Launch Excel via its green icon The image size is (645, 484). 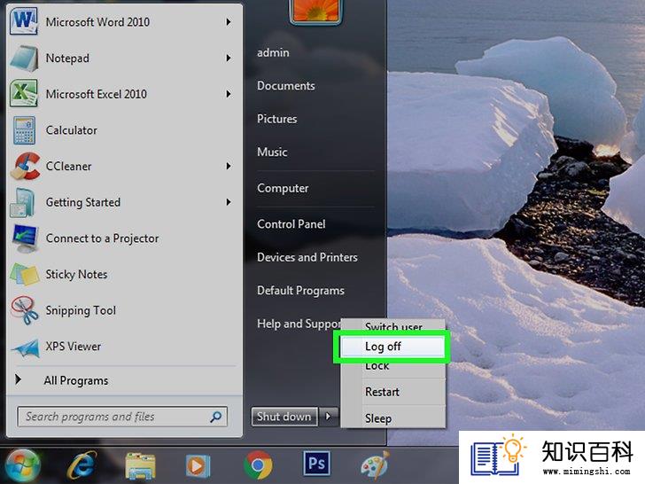(24, 94)
